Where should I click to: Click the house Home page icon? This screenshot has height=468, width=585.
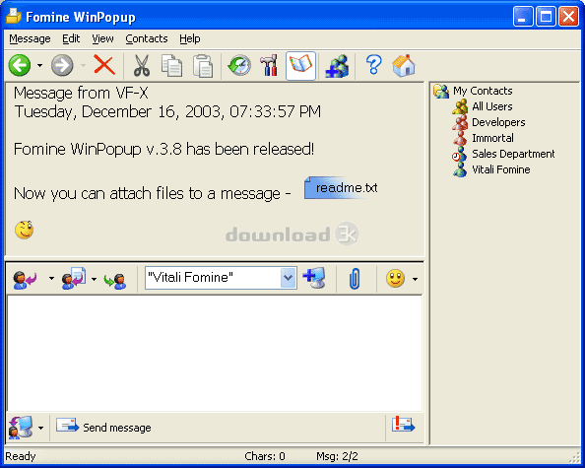(x=404, y=66)
